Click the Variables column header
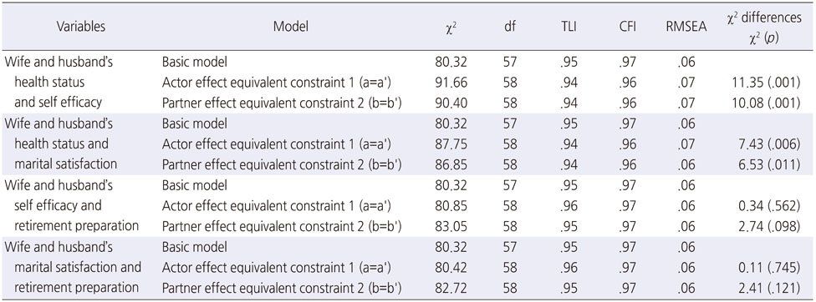 click(x=80, y=27)
